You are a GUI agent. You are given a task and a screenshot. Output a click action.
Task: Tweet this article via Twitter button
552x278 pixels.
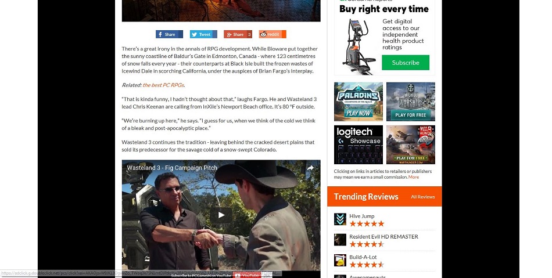[203, 34]
